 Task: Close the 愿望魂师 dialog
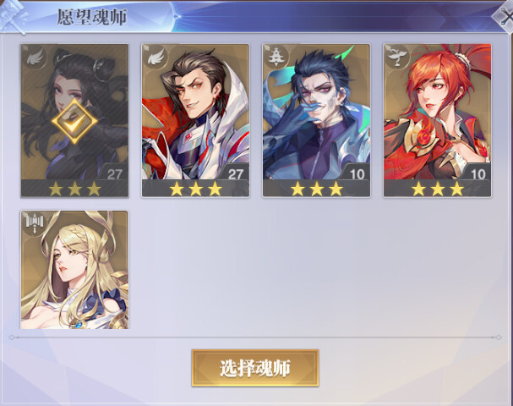tap(504, 16)
